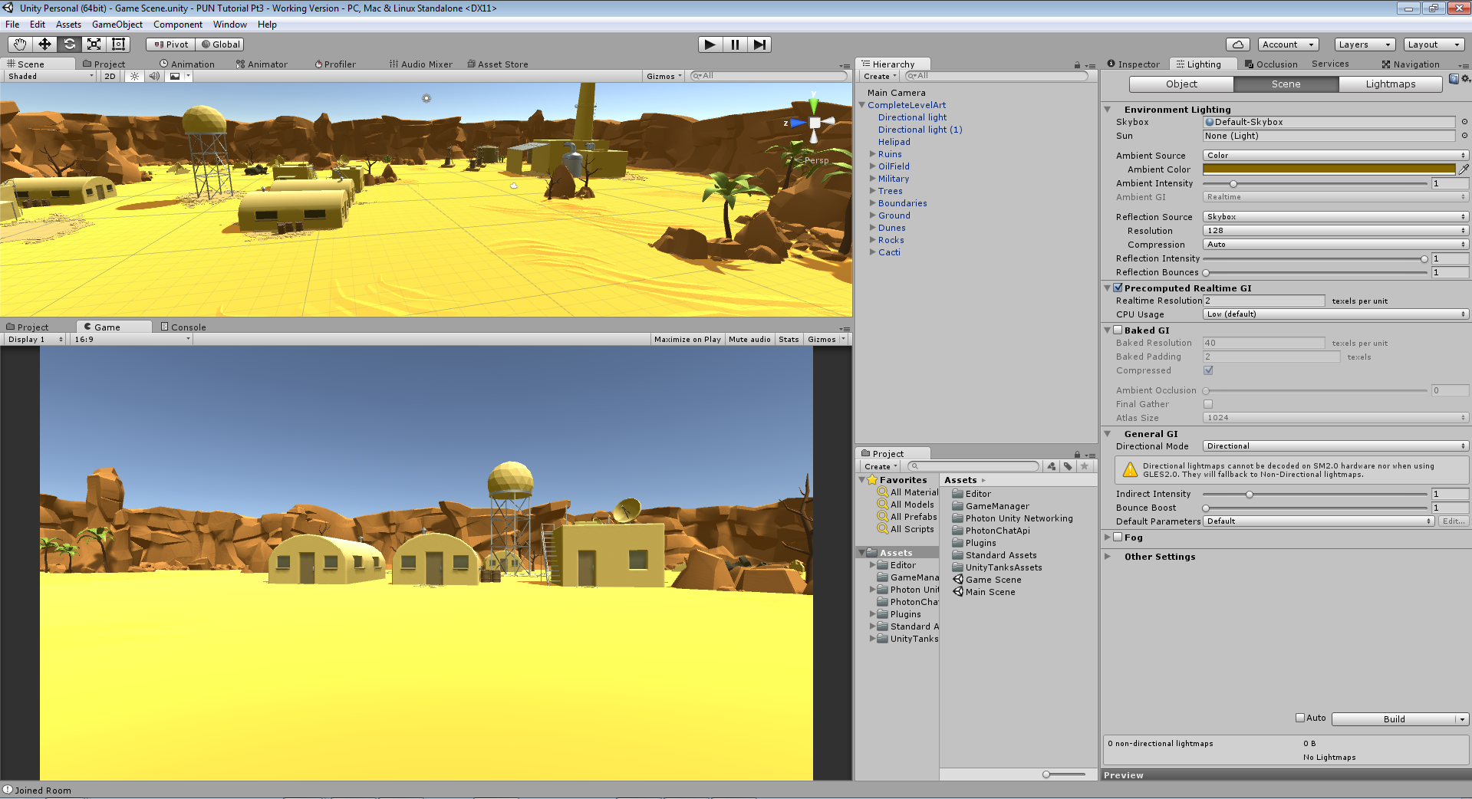Click the Sun object picker circle

(x=1464, y=136)
